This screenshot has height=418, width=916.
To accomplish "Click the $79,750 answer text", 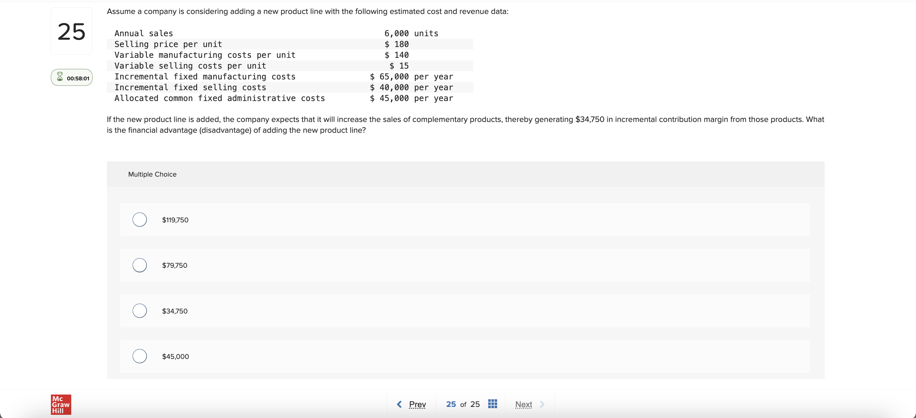I will [x=175, y=265].
